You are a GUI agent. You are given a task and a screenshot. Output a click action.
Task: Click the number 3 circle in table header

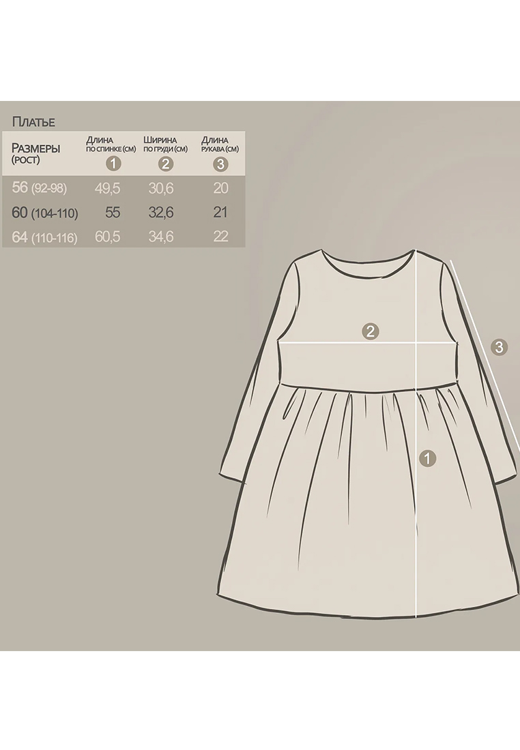point(220,164)
